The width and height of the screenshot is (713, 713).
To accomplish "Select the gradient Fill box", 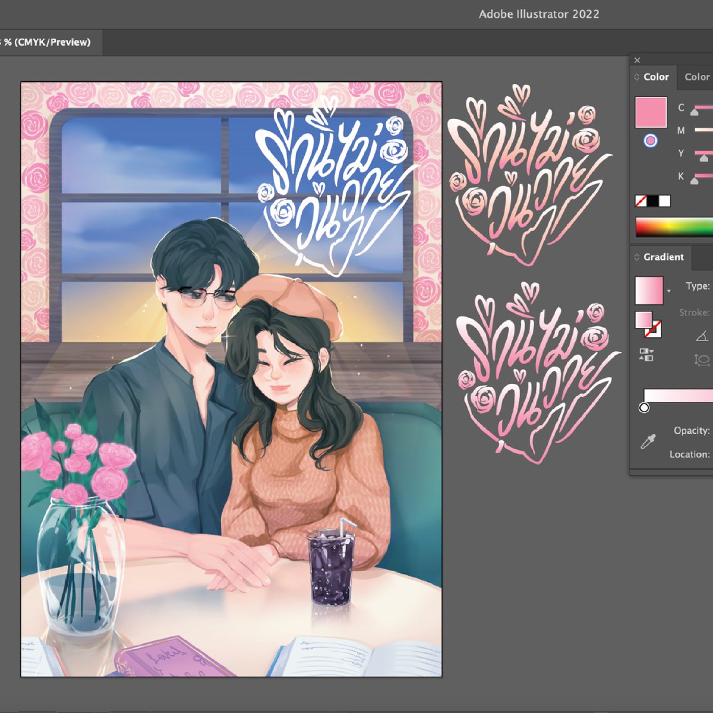I will pyautogui.click(x=643, y=320).
